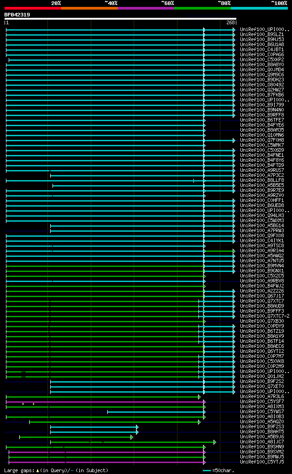
Task: Click label UniRef100_A9RUS7
Action: 262,170
